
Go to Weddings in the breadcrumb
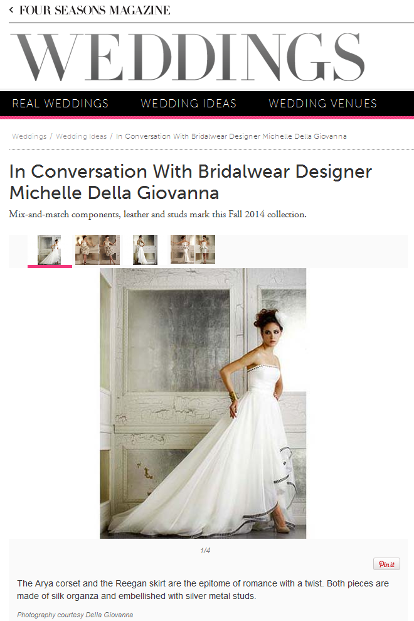pos(29,136)
